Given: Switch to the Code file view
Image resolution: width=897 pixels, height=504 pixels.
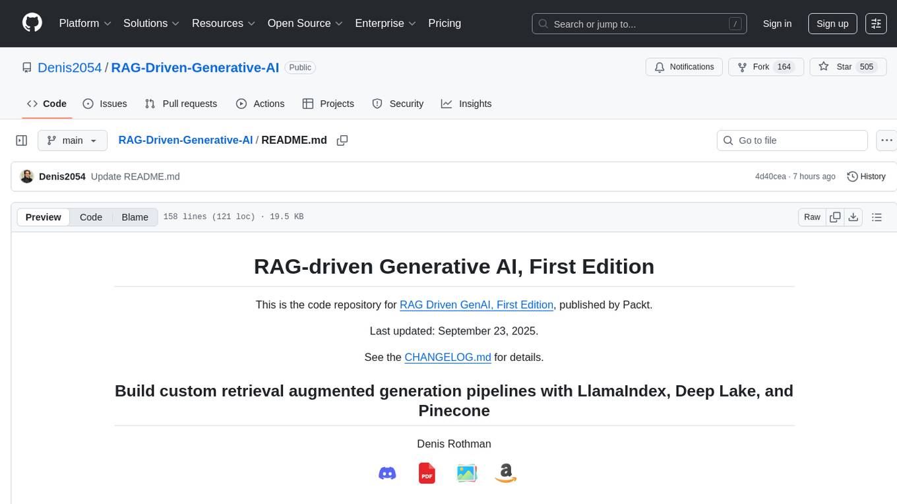Looking at the screenshot, I should click(91, 217).
